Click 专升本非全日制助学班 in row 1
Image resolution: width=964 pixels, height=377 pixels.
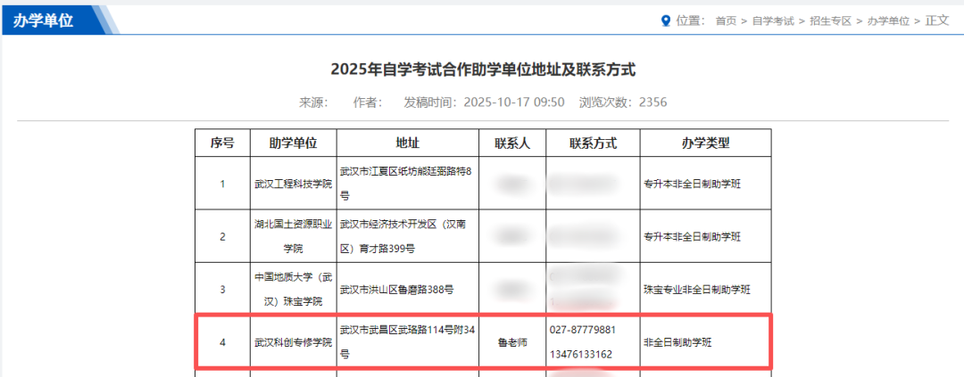[692, 184]
